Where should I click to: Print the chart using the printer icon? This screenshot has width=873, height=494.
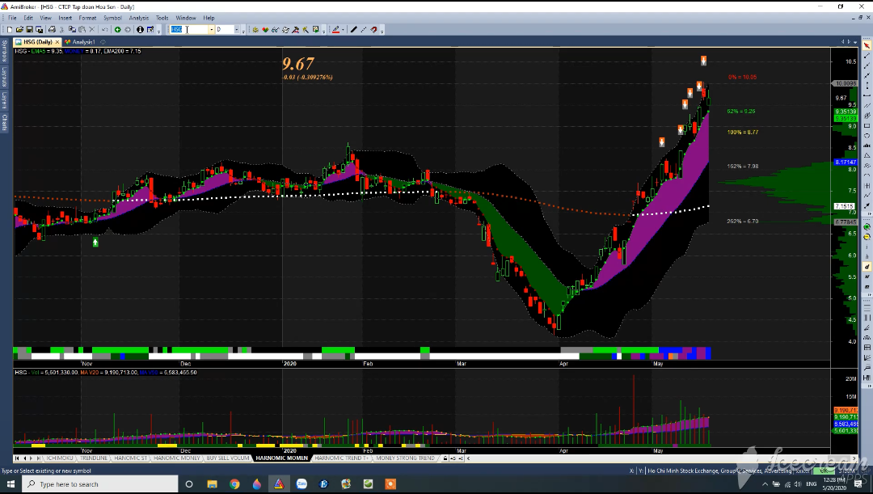52,30
